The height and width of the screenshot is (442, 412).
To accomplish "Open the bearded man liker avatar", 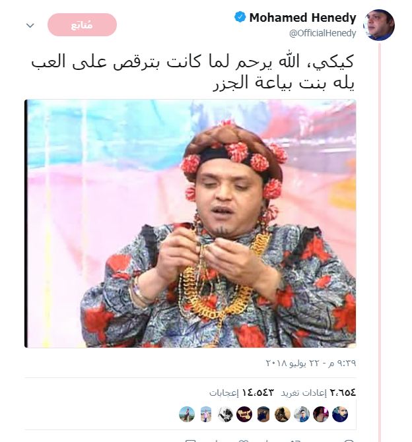I will tap(340, 414).
